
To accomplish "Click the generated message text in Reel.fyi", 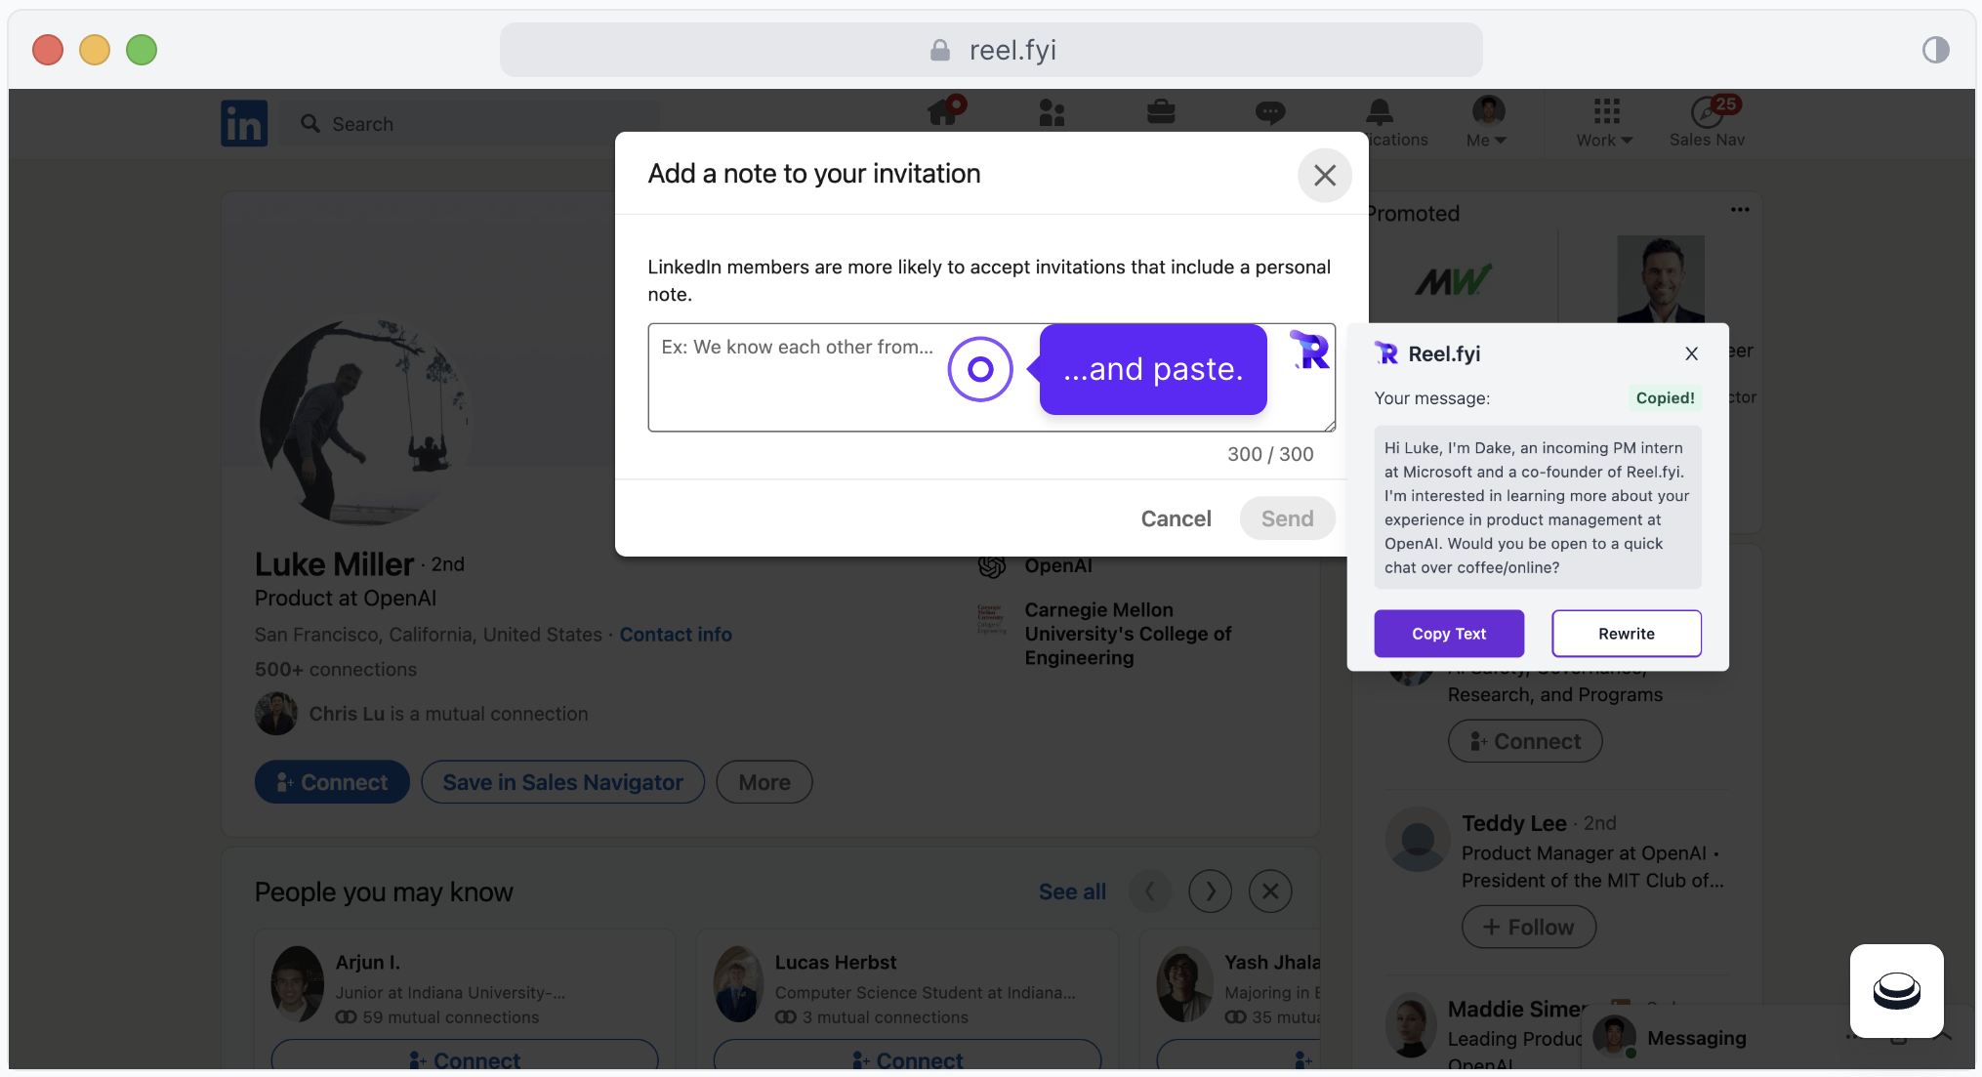I will (x=1538, y=508).
